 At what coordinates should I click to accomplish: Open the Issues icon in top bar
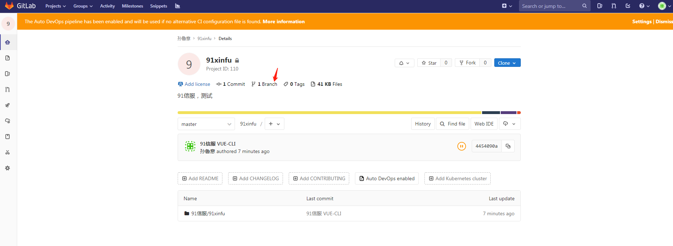(600, 6)
